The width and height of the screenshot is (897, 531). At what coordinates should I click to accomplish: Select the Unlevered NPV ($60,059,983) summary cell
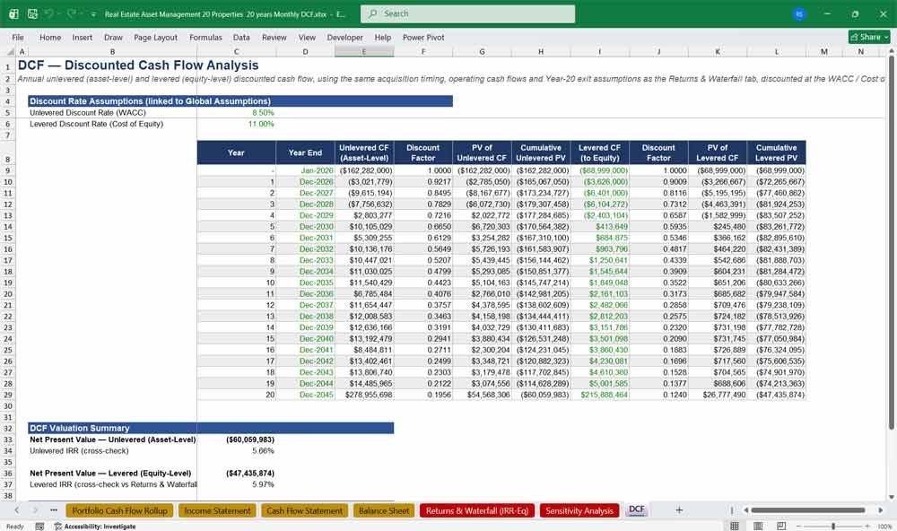pos(236,440)
